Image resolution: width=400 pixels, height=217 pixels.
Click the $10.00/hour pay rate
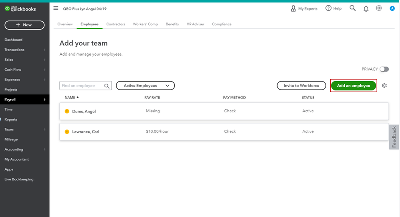(x=157, y=131)
